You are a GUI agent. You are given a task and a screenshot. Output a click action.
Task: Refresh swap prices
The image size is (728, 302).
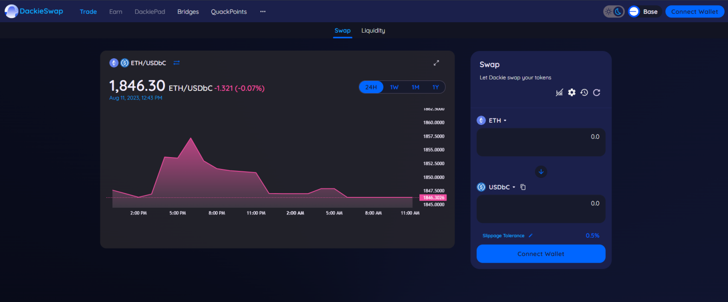[x=596, y=92]
